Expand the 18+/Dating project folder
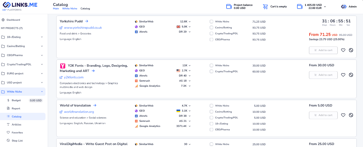Image resolution: width=363 pixels, height=147 pixels. point(42,37)
